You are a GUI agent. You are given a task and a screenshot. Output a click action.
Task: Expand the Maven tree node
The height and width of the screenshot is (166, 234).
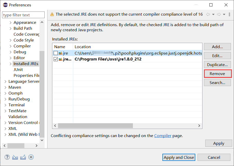5,87
